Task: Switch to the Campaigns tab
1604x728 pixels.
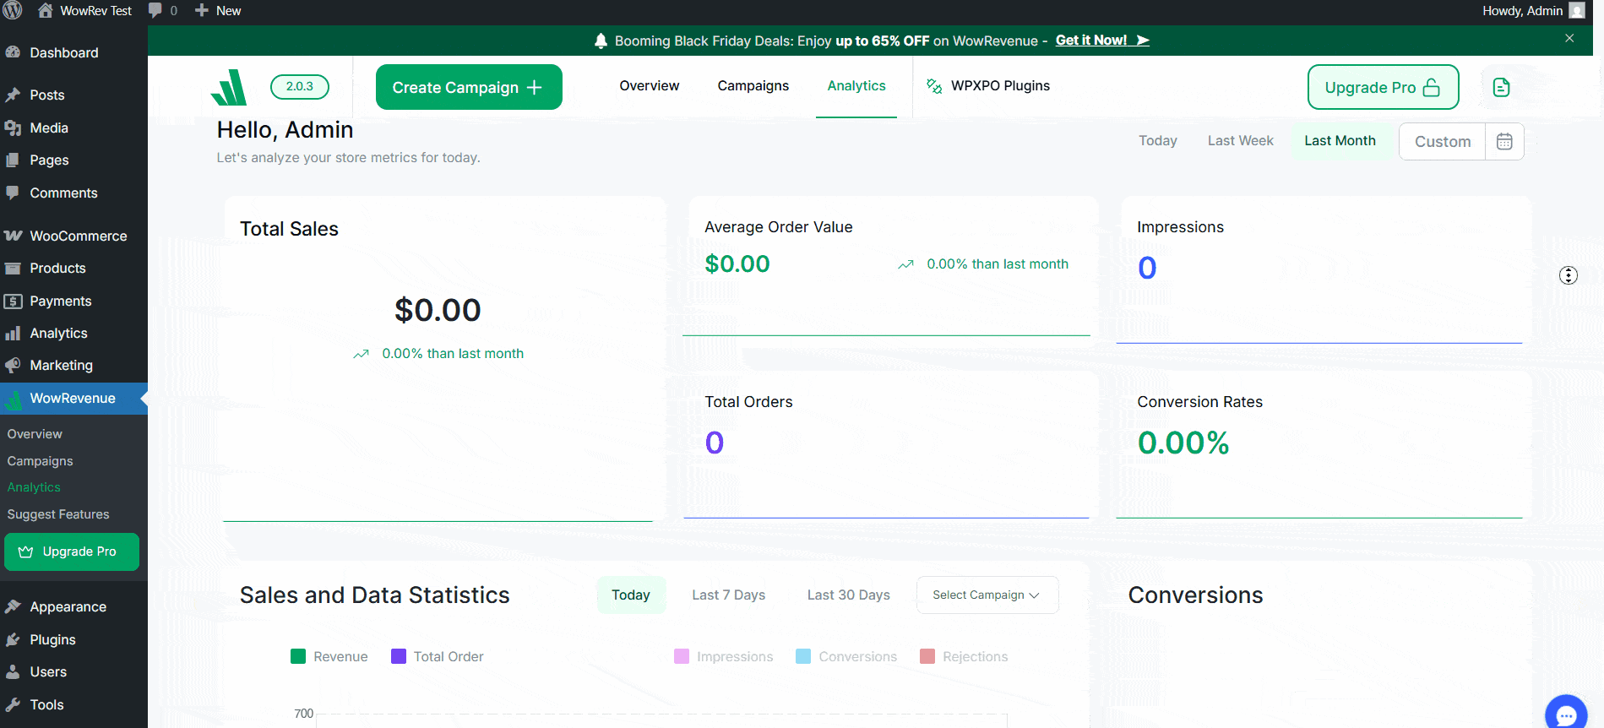Action: (753, 86)
